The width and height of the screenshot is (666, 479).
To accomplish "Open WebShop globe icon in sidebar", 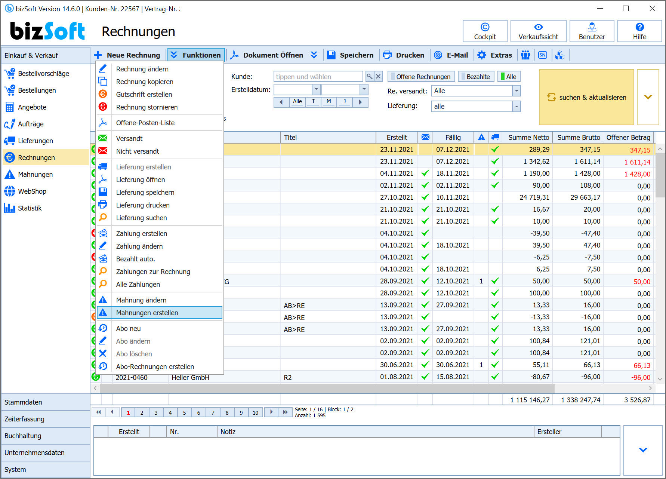I will click(10, 191).
